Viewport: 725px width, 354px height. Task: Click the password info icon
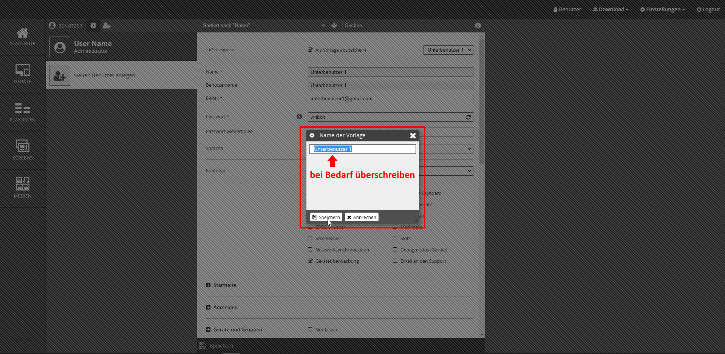tap(299, 117)
